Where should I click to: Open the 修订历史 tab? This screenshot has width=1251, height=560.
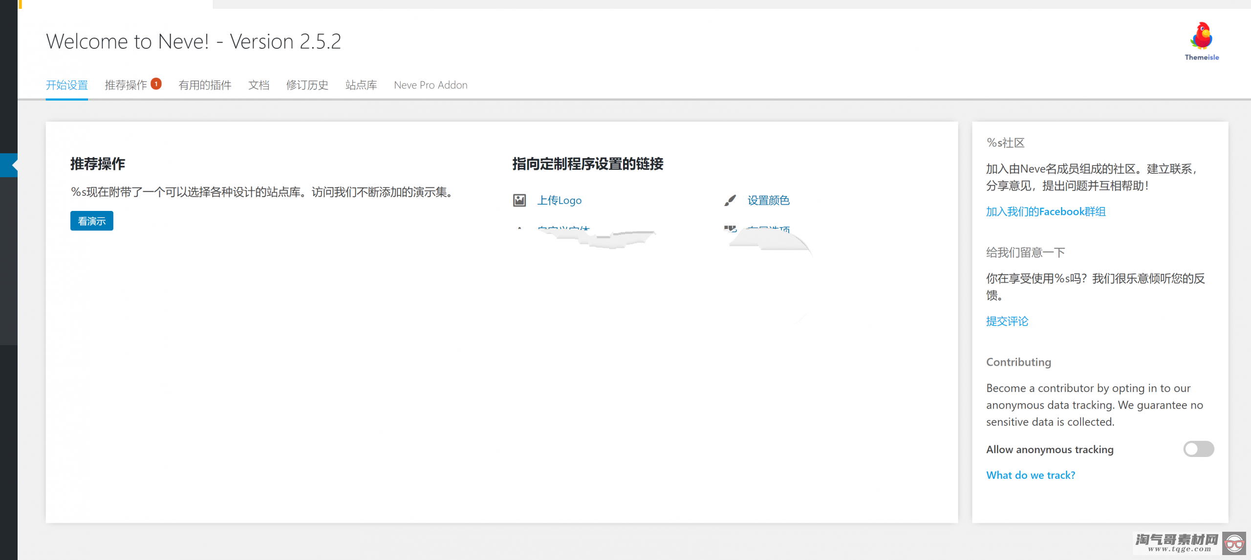[307, 85]
